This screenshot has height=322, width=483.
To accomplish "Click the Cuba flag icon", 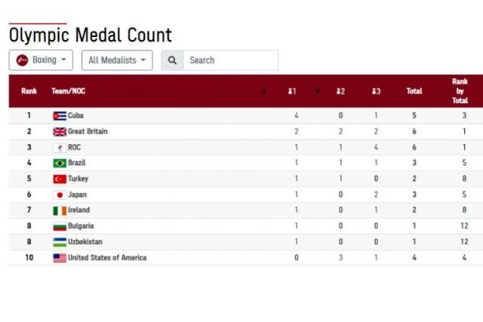I will (60, 115).
